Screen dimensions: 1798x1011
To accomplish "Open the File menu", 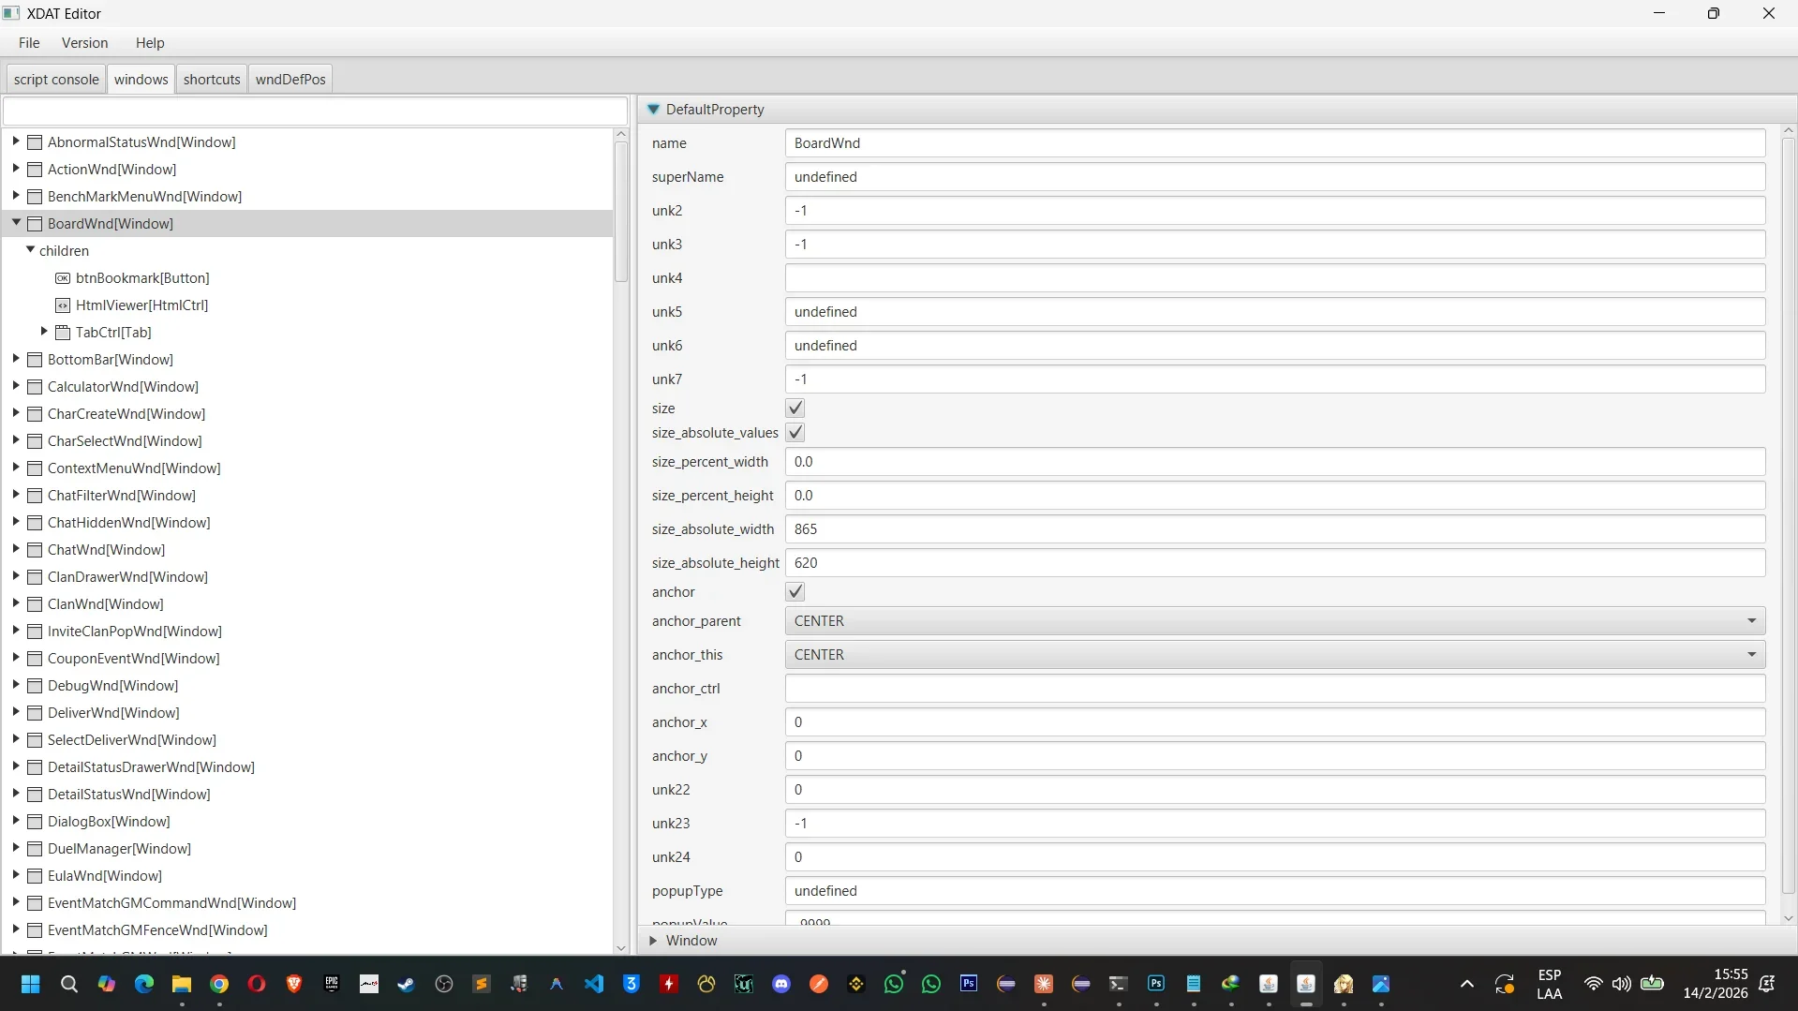I will [x=29, y=43].
